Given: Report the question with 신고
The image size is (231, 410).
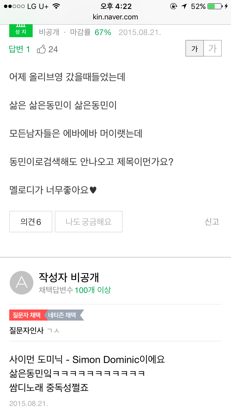Looking at the screenshot, I should (212, 222).
